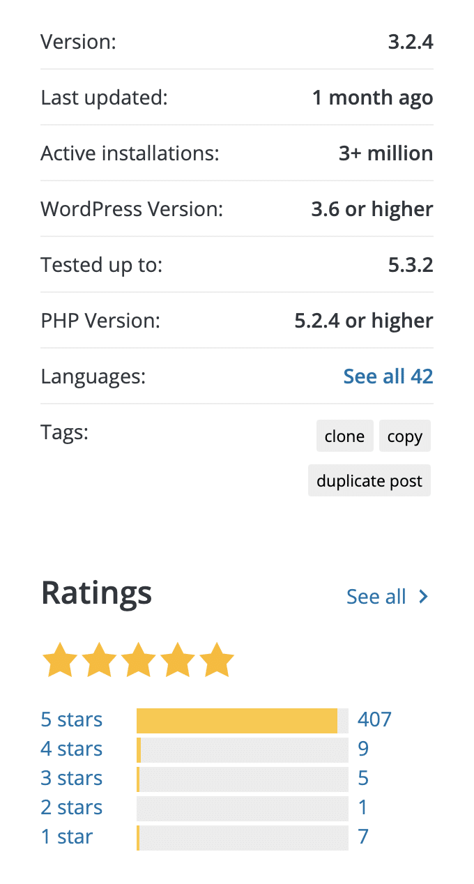Click the 9 count for 4 stars
The width and height of the screenshot is (474, 884).
(363, 749)
